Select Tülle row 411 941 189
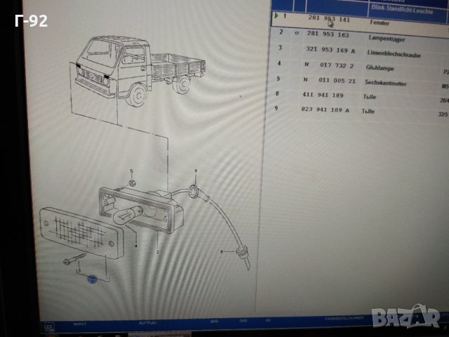The image size is (449, 337). click(x=337, y=95)
